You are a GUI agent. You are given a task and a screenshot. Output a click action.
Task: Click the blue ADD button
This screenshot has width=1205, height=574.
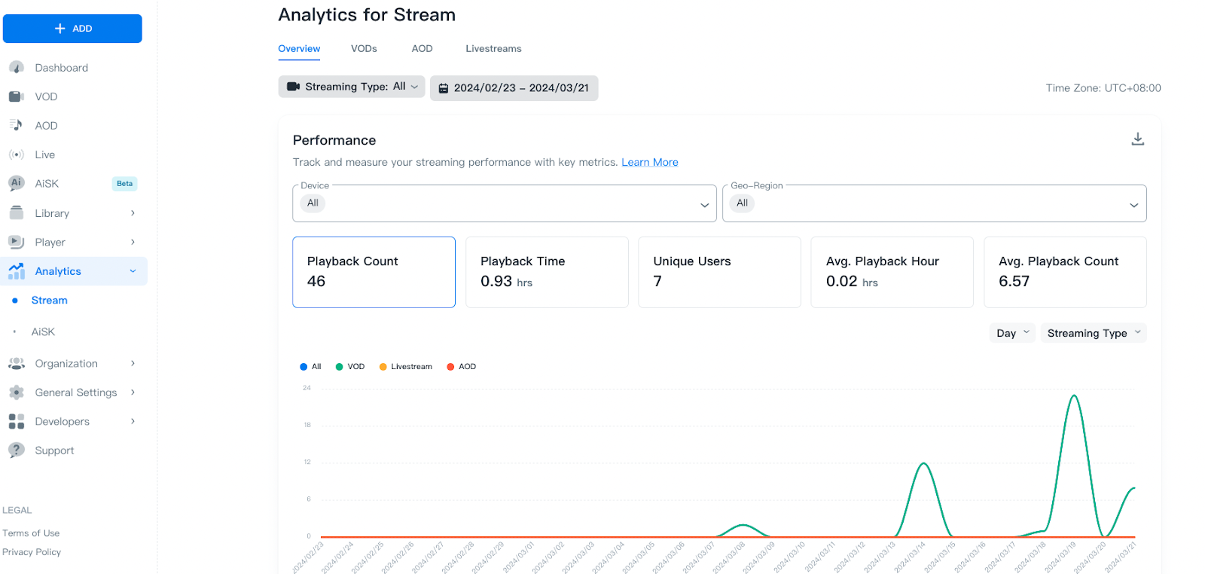(x=72, y=29)
